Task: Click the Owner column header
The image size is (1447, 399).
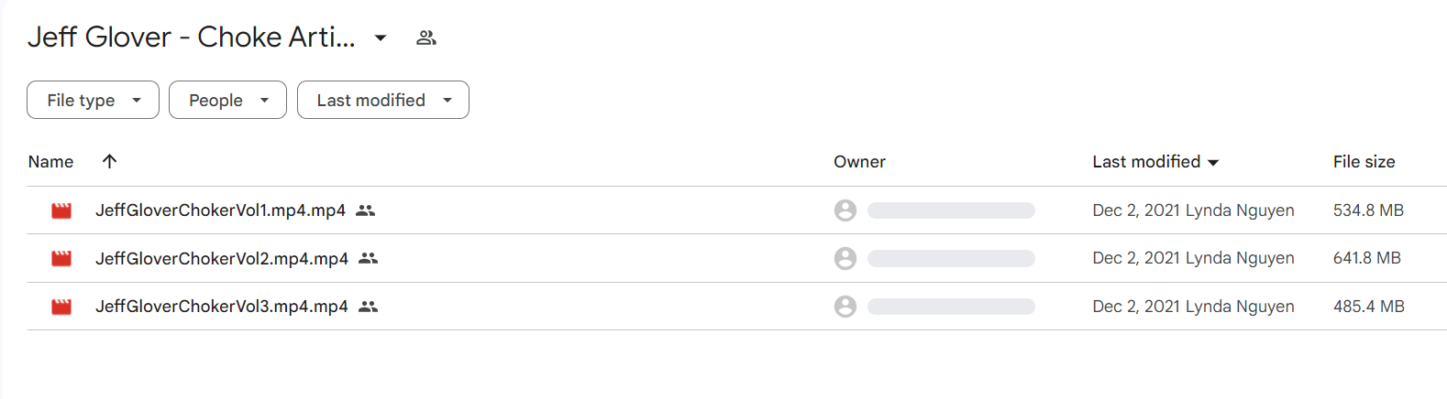Action: click(x=859, y=161)
